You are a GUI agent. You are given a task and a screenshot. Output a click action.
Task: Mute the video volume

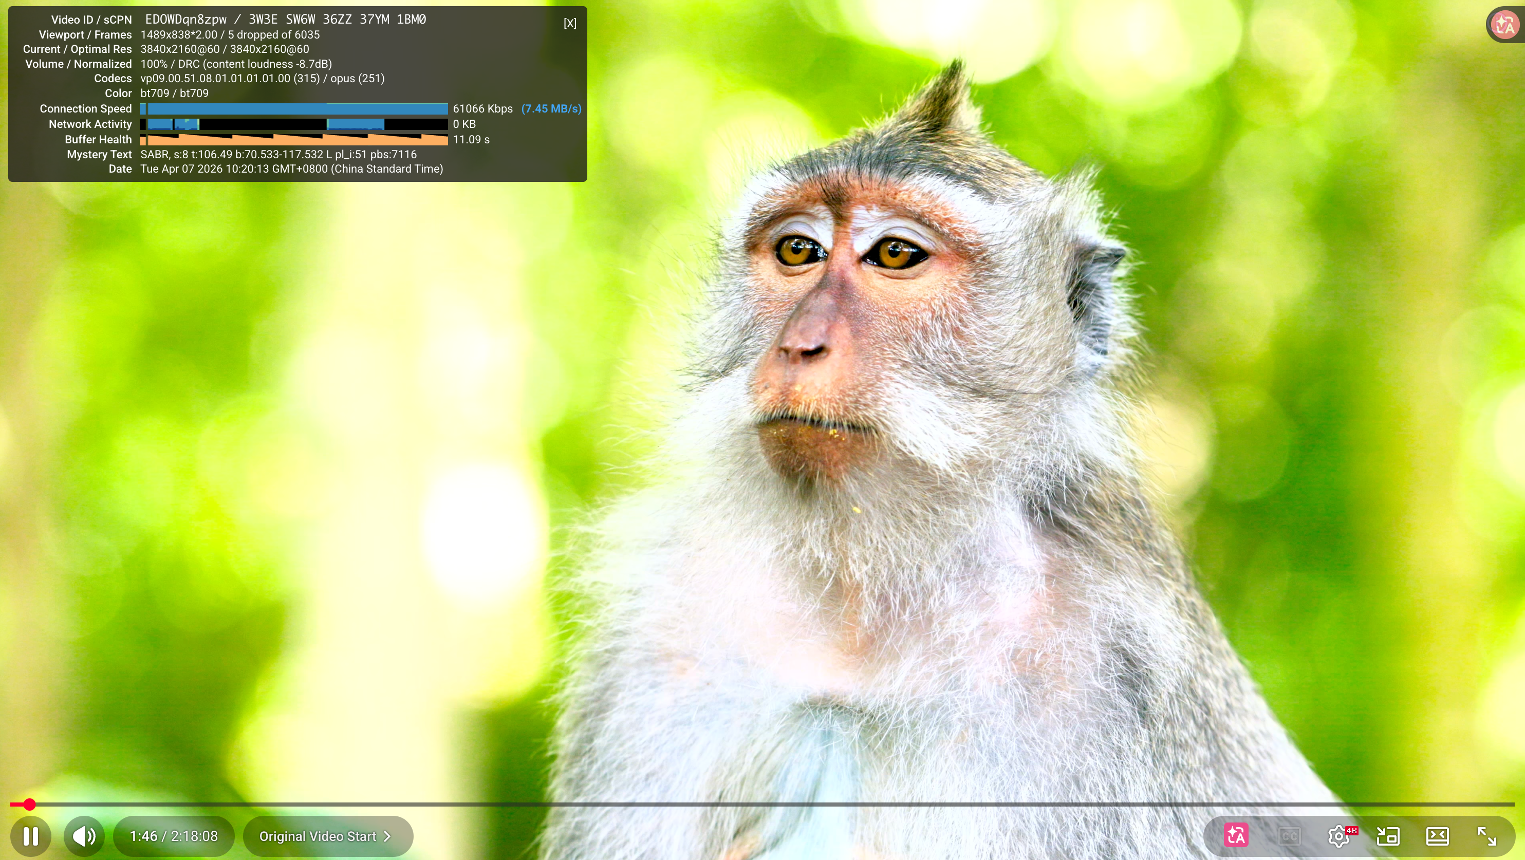84,836
